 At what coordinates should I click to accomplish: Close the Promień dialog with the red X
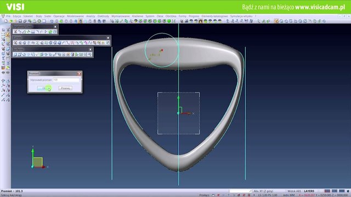click(79, 73)
